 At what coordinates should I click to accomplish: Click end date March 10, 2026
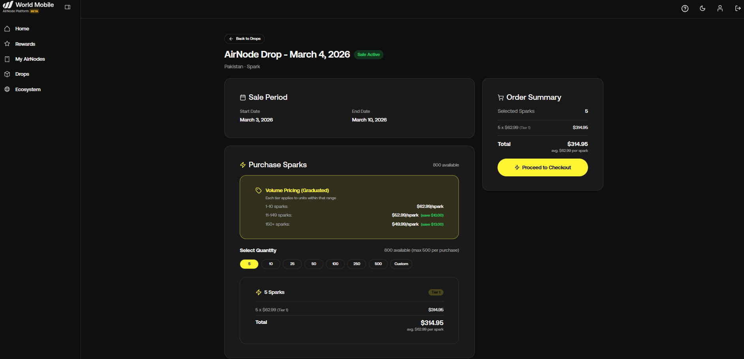(x=369, y=120)
